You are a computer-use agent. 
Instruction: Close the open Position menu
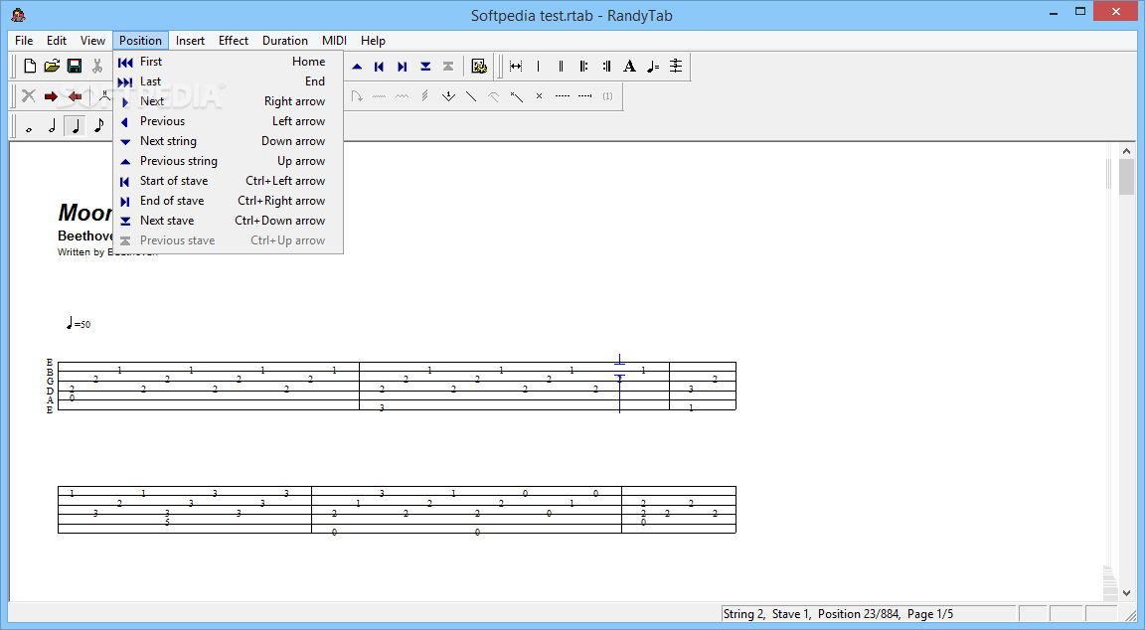140,41
